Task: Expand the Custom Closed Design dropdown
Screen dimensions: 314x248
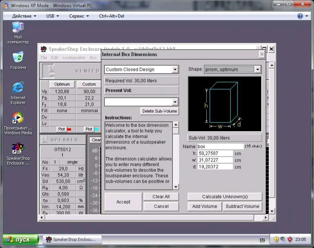Action: (175, 69)
